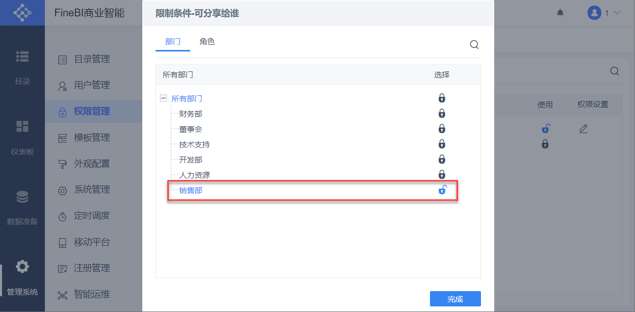Click the FineBI logo icon
This screenshot has width=635, height=312.
coord(22,13)
